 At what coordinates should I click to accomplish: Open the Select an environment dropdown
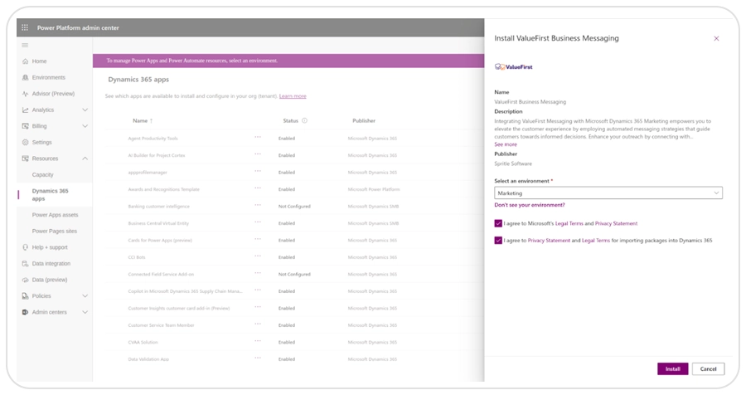tap(608, 193)
